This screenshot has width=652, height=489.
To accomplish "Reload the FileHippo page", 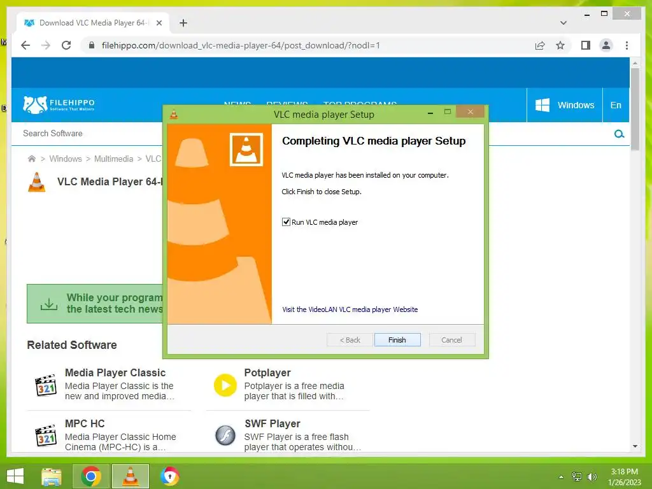I will tap(66, 45).
